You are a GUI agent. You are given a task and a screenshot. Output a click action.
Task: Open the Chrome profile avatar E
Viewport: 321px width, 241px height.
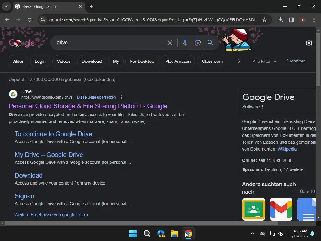(303, 20)
